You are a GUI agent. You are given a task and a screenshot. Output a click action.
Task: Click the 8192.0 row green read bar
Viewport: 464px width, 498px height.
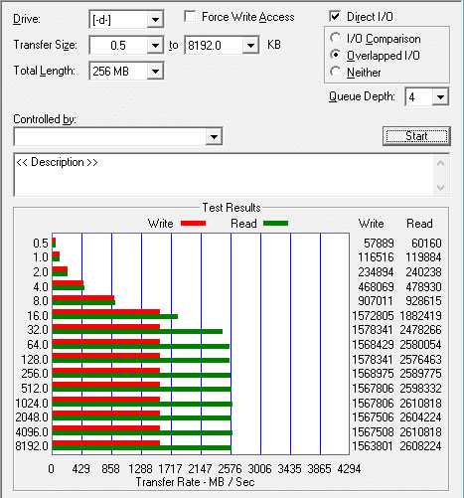click(142, 448)
